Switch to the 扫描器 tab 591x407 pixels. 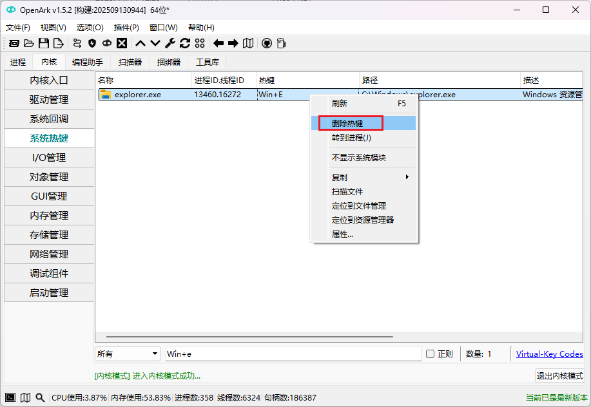coord(128,62)
